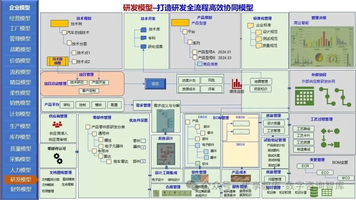
Task: Select 经营模型 in the left sidebar
Action: [x=20, y=18]
